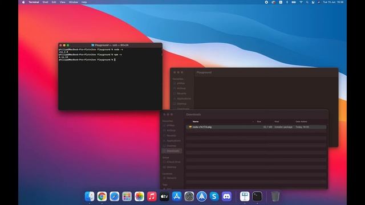Select Recents in Downloads window sidebar
Screen dimensions: 365x205
pos(171,136)
